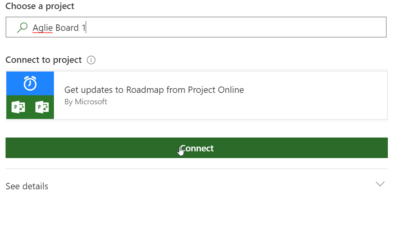Select the blue alarm clock trigger icon

point(30,83)
